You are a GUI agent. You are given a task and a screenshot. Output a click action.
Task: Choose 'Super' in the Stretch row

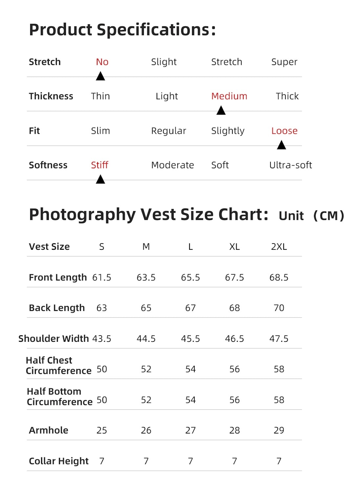point(284,62)
